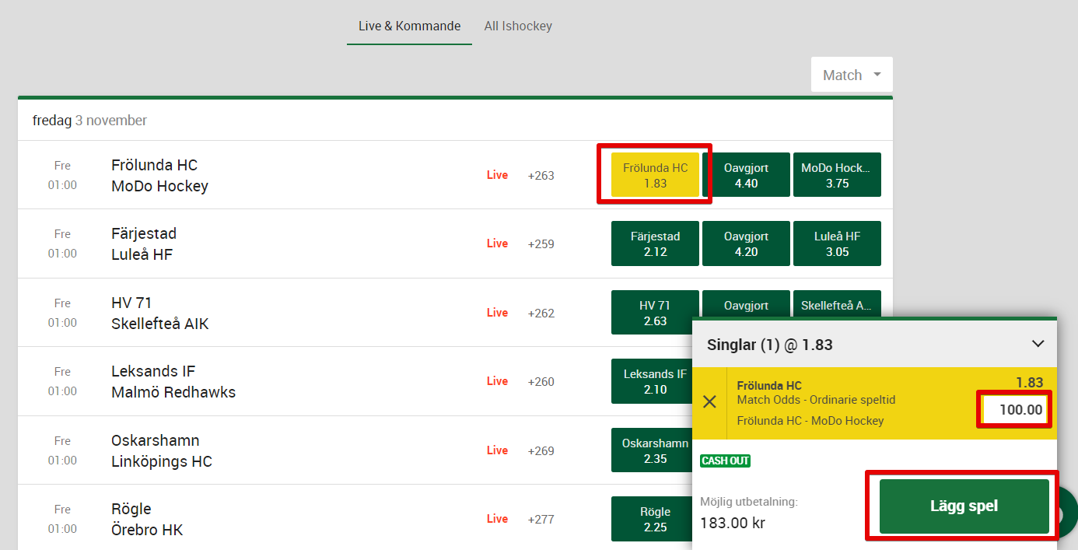Open the Rögle vs Örebro HK match
Viewport: 1078px width, 550px height.
[x=147, y=519]
